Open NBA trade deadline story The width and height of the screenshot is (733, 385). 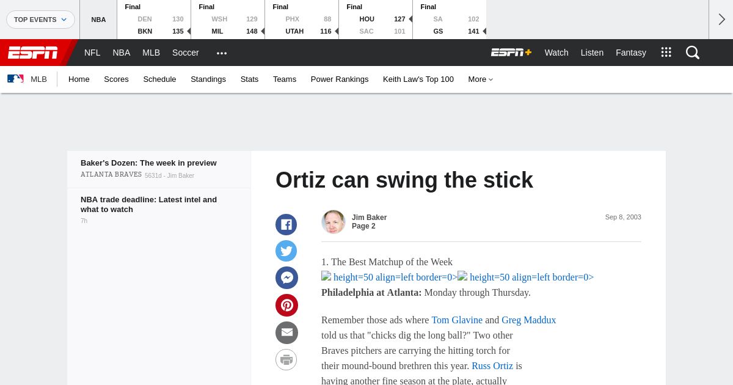[x=148, y=205]
